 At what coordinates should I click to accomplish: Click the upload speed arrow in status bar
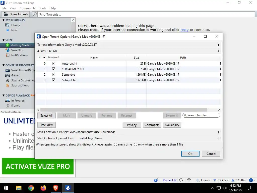pos(233,180)
